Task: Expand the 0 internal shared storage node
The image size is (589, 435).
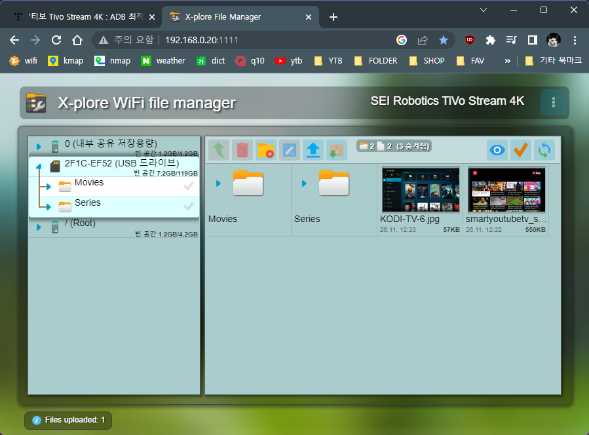Action: coord(39,146)
